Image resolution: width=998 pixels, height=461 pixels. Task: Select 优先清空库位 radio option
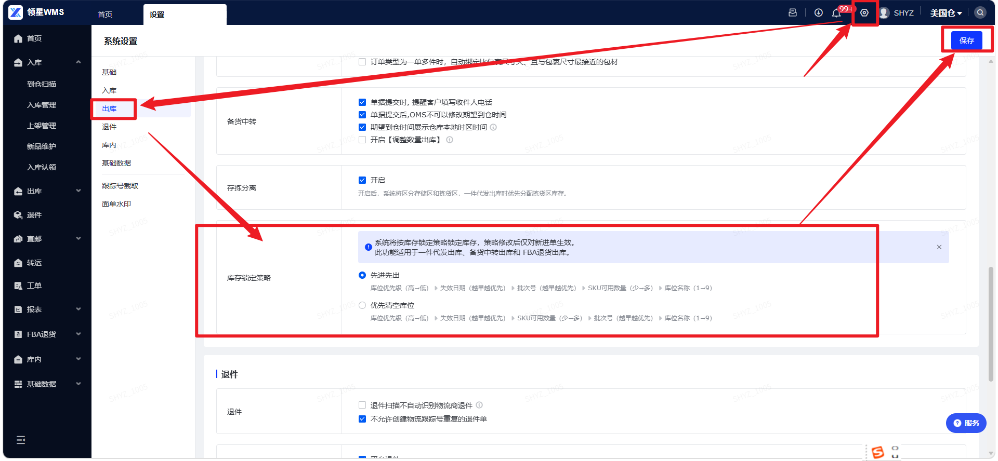[x=362, y=305]
